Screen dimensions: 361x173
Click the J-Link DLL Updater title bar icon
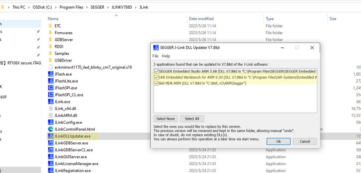[x=156, y=47]
